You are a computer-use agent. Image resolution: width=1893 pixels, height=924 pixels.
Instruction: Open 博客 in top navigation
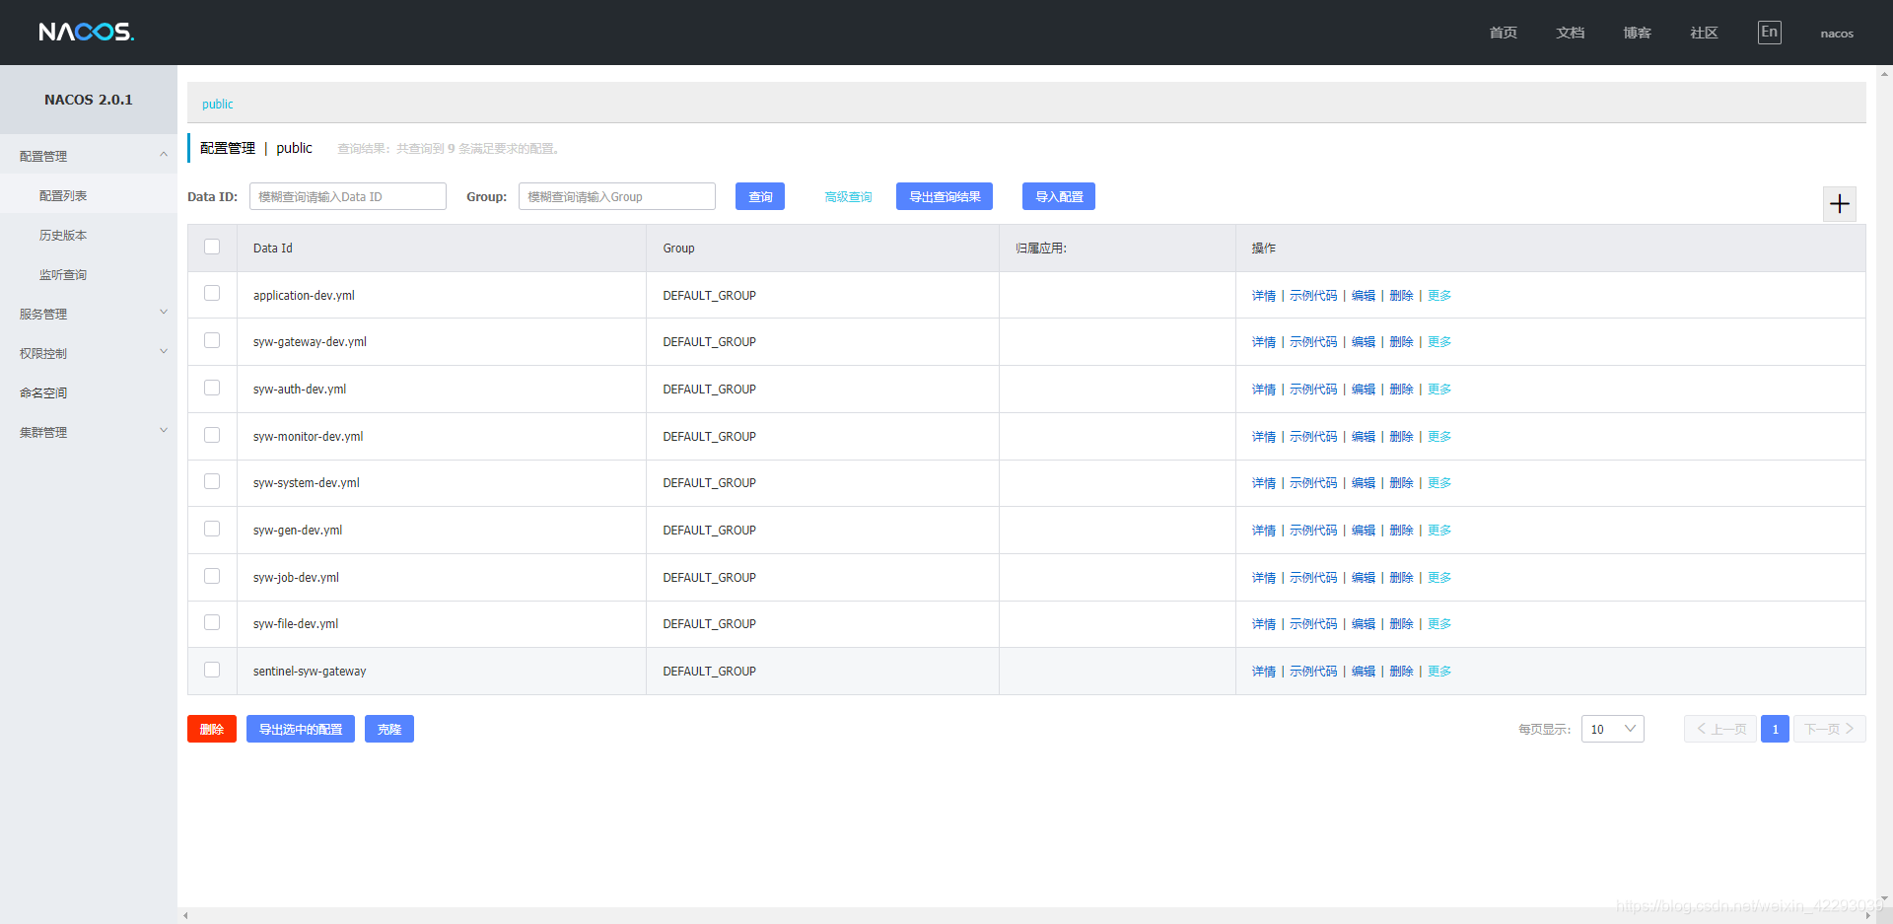1637,33
